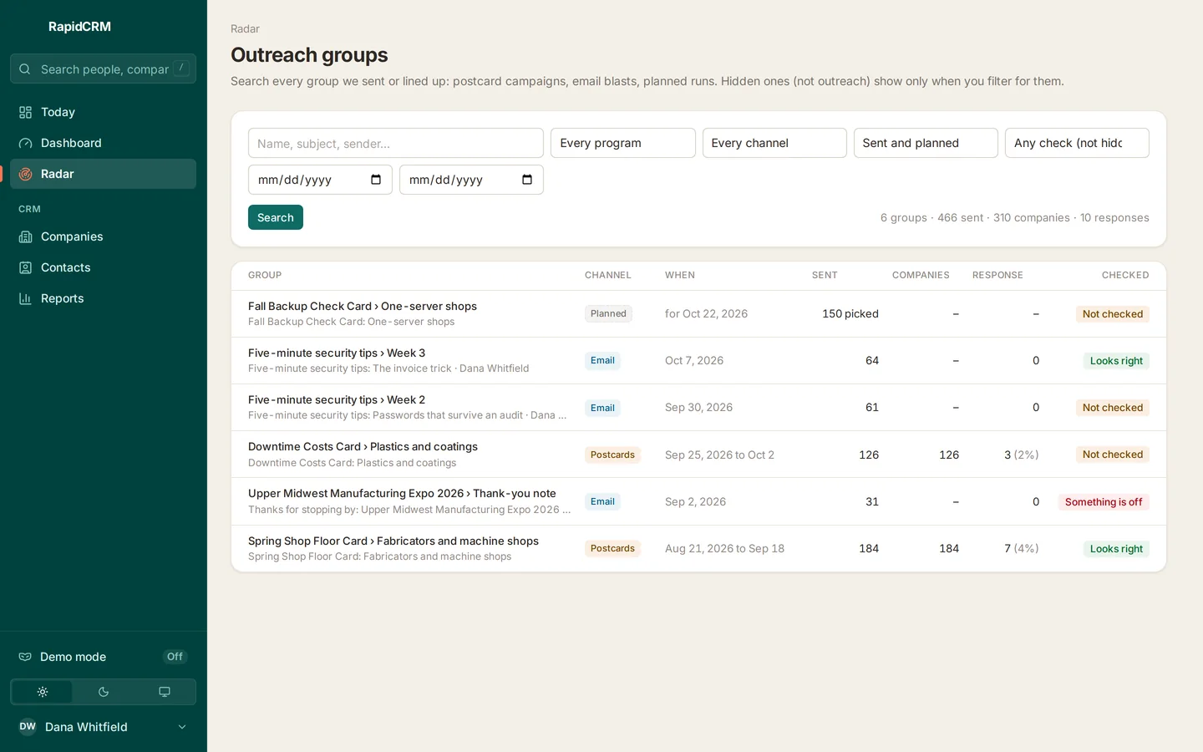Image resolution: width=1203 pixels, height=752 pixels.
Task: Click the Something is off status badge
Action: tap(1104, 502)
